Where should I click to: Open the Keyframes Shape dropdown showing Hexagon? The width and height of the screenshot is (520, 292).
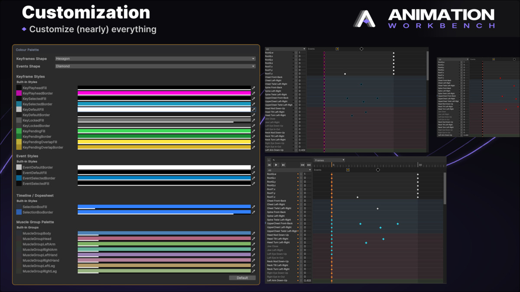tap(155, 58)
